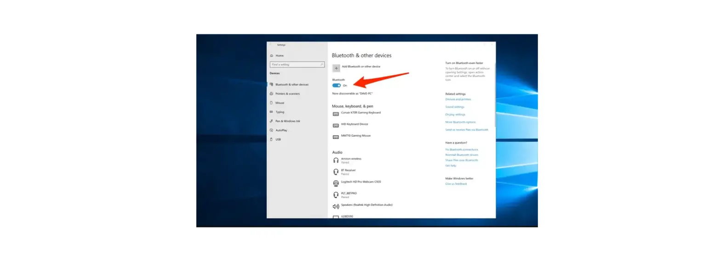
Task: Open Share files over Bluetooth link
Action: tap(462, 160)
